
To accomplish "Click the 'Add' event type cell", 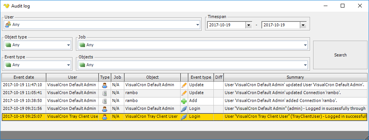I will 201,101.
